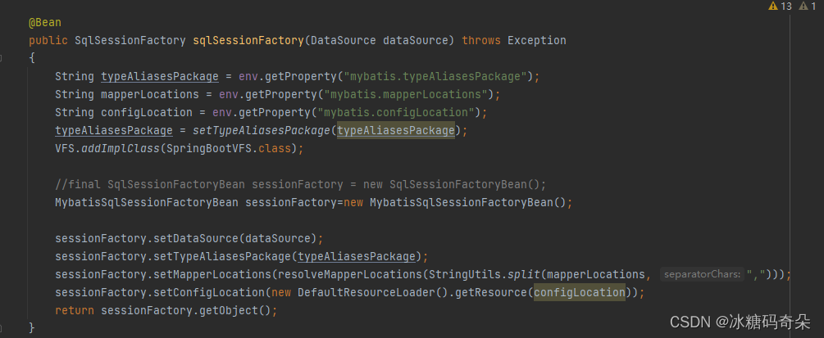
Task: Click the getResource method call
Action: 491,292
